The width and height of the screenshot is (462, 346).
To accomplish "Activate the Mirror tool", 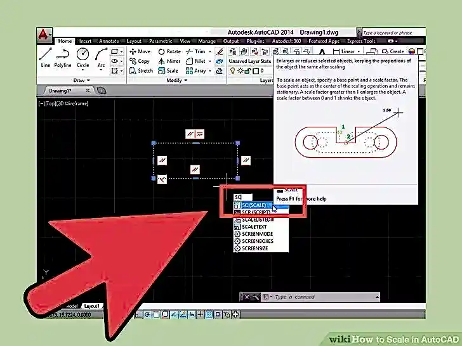I will (169, 61).
